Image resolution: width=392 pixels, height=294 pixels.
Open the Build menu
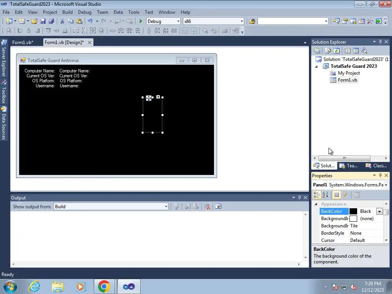click(x=67, y=12)
